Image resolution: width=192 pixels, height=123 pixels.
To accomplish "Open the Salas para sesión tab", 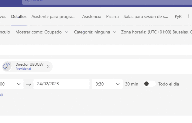I will coord(146,16).
